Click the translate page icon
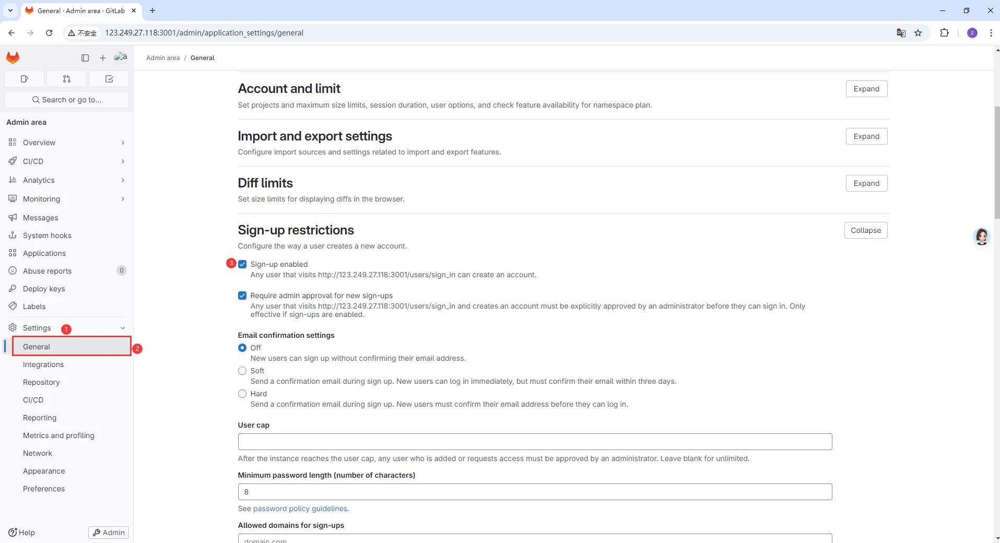 coord(901,33)
